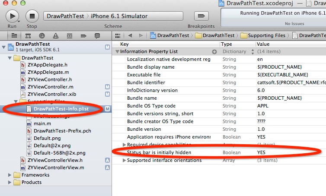Click the Products folder

32,182
